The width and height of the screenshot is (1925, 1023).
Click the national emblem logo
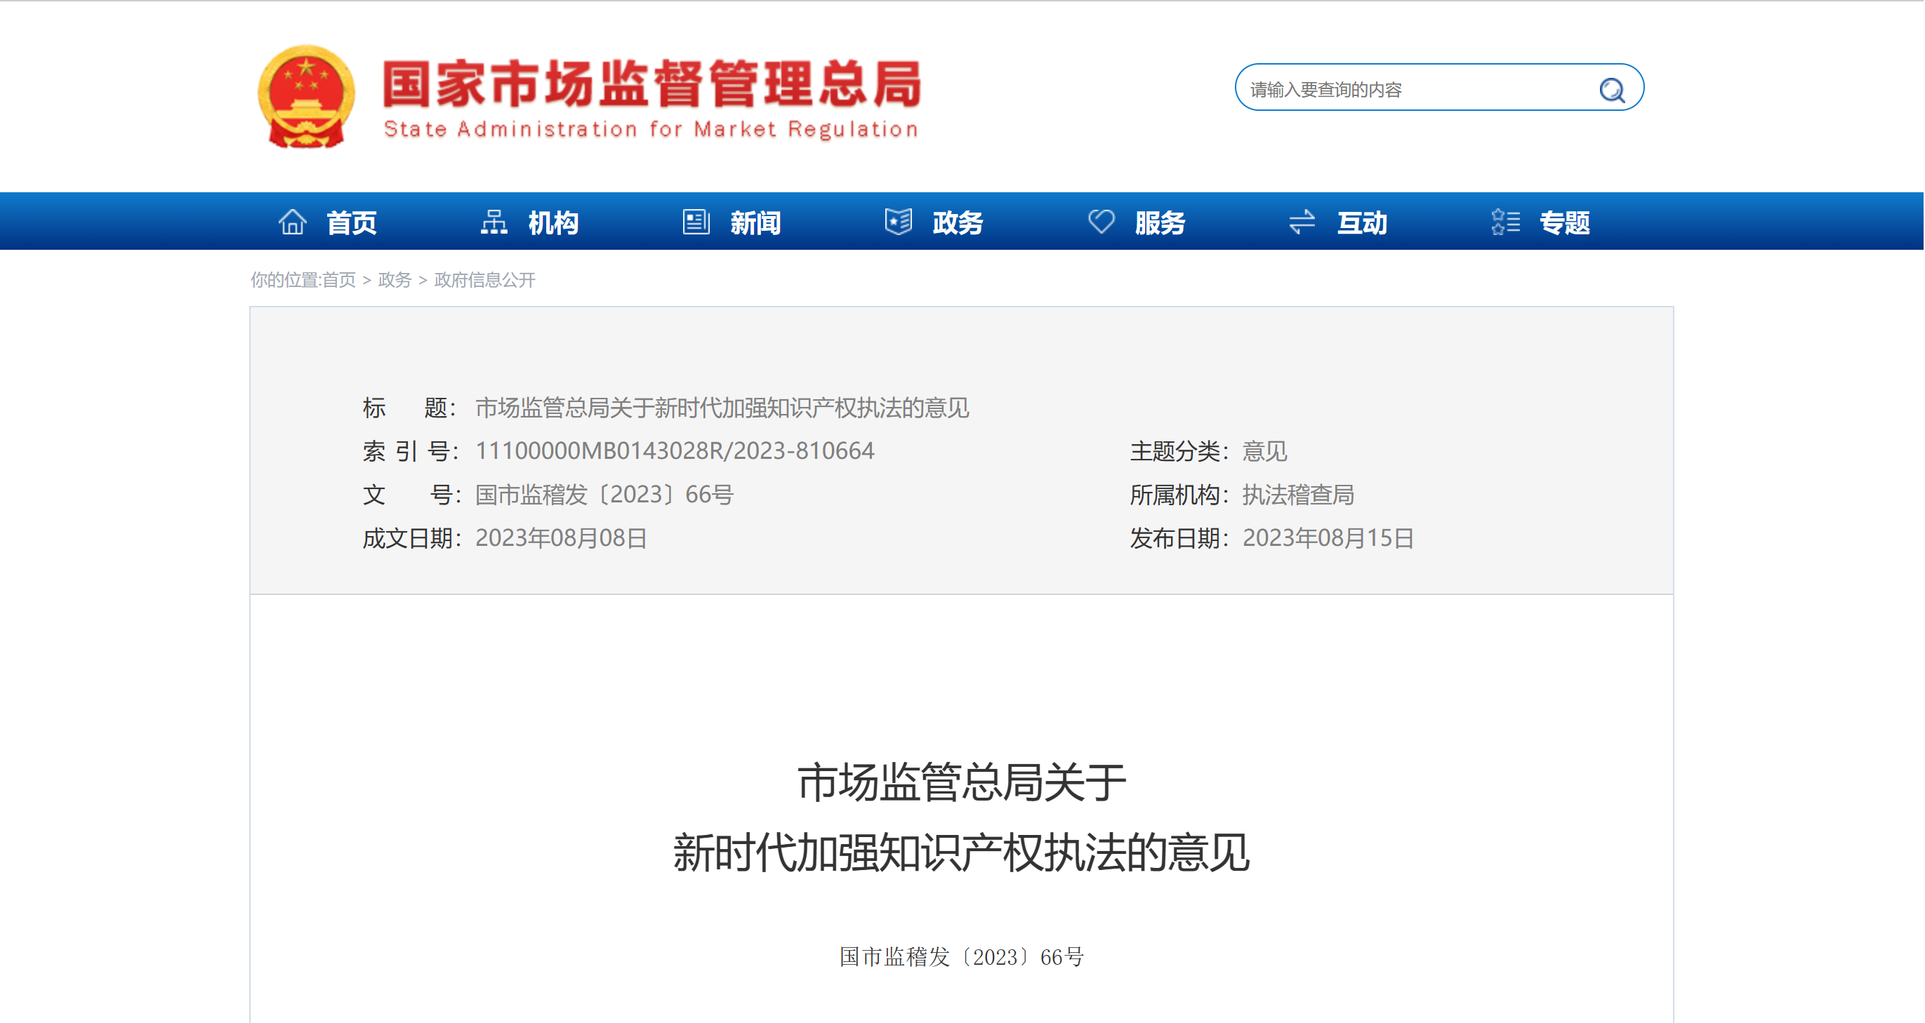306,96
